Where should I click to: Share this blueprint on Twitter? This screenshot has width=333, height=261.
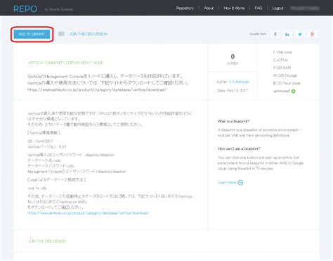pyautogui.click(x=300, y=34)
